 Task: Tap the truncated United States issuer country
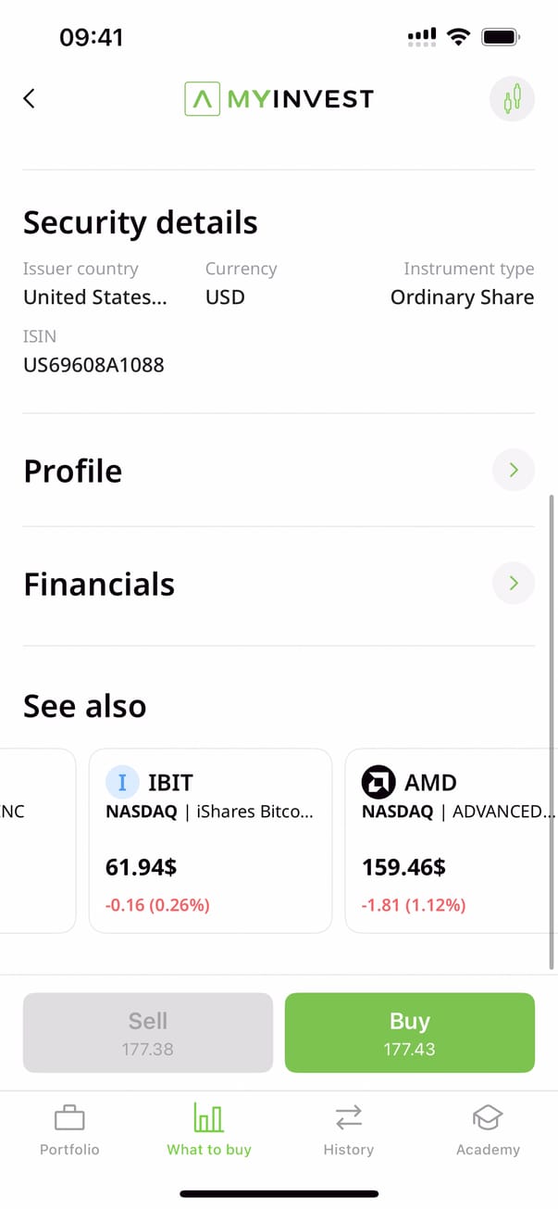[95, 297]
